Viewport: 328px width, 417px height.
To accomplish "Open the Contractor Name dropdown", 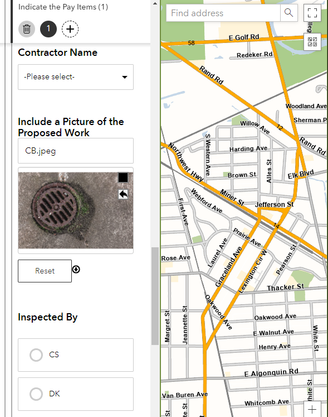I will click(x=76, y=77).
